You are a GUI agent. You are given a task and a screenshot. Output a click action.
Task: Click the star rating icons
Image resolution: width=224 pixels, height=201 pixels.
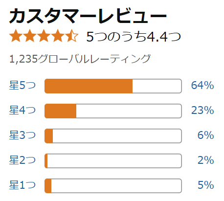pos(44,36)
